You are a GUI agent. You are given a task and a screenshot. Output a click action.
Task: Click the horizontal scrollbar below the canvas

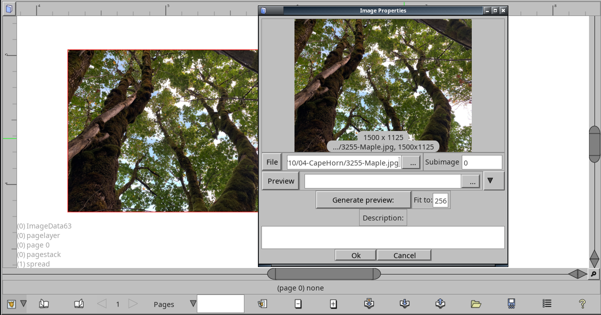tap(323, 273)
